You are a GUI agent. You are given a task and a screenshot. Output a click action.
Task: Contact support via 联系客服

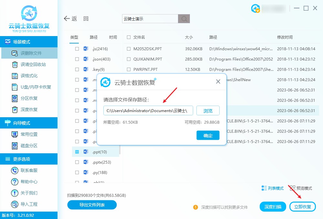29,170
